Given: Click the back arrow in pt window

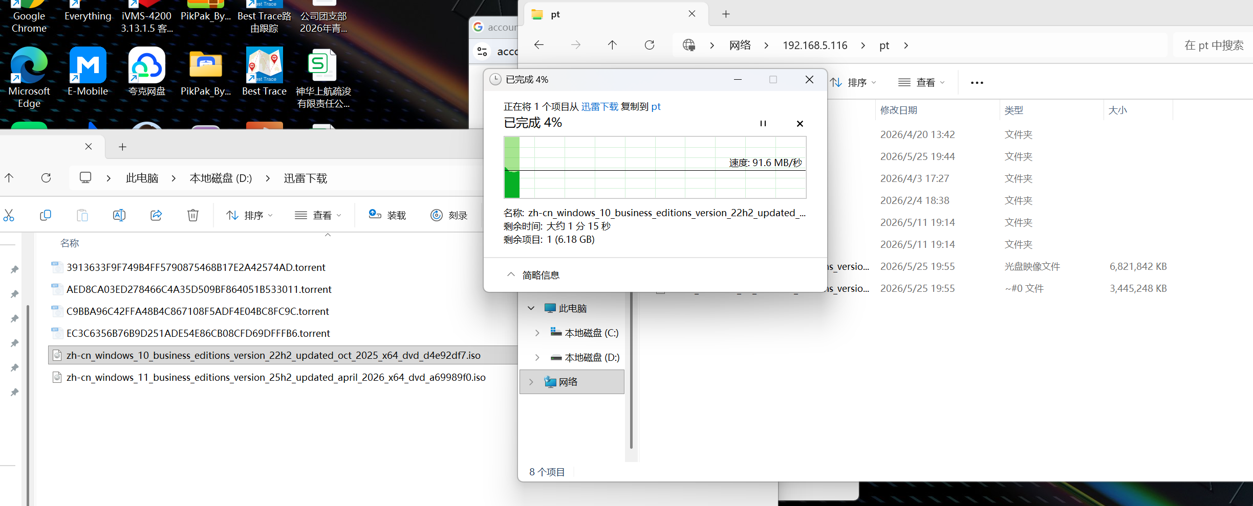Looking at the screenshot, I should click(x=539, y=45).
